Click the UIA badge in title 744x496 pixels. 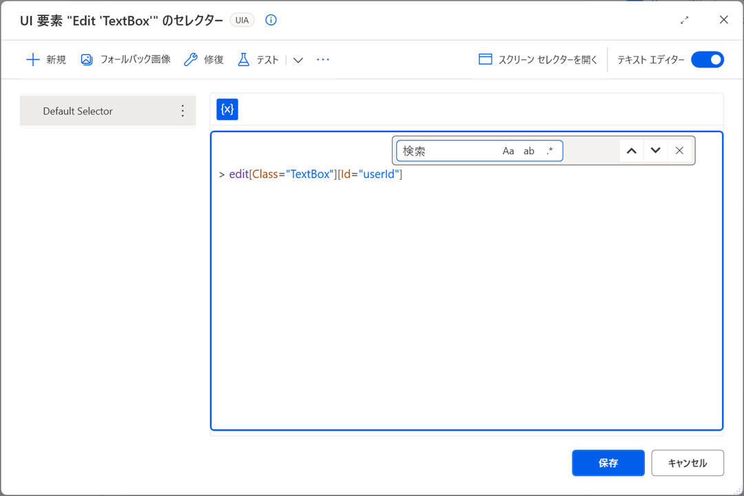(242, 21)
